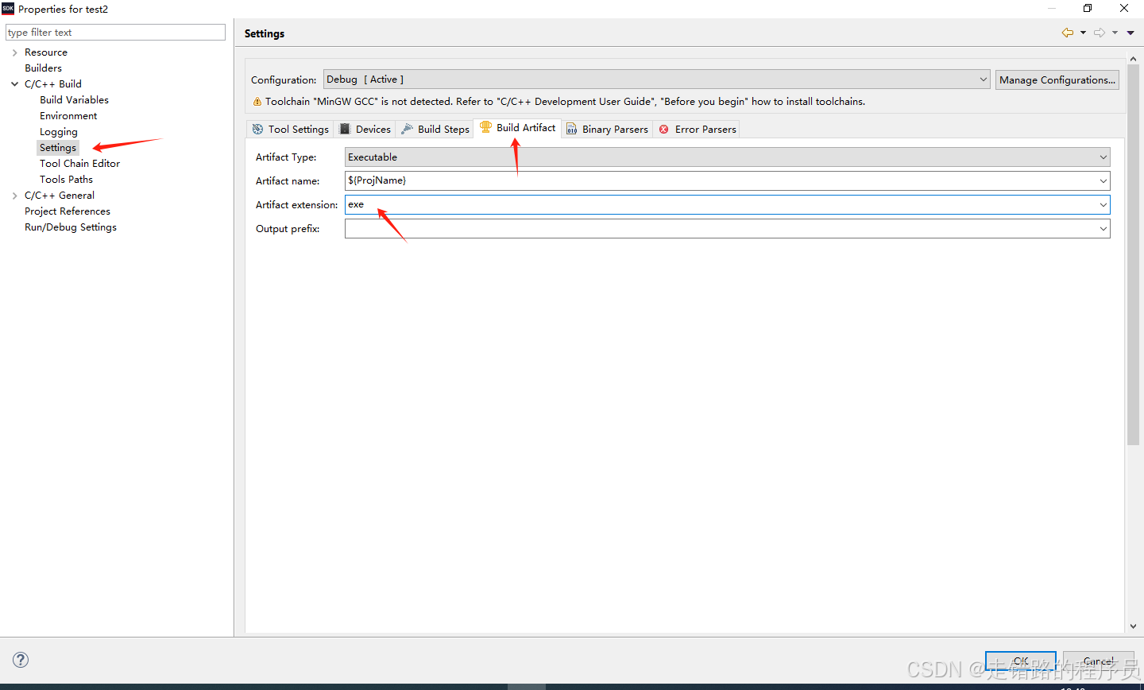Viewport: 1144px width, 690px height.
Task: Click the help question mark icon
Action: pyautogui.click(x=21, y=660)
